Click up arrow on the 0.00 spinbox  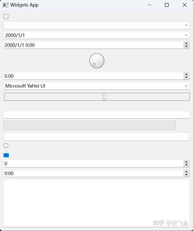(x=186, y=74)
